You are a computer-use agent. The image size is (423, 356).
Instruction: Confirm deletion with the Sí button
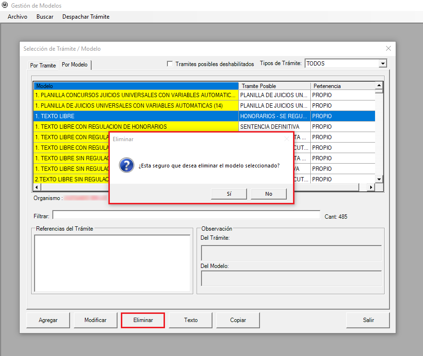pyautogui.click(x=229, y=194)
